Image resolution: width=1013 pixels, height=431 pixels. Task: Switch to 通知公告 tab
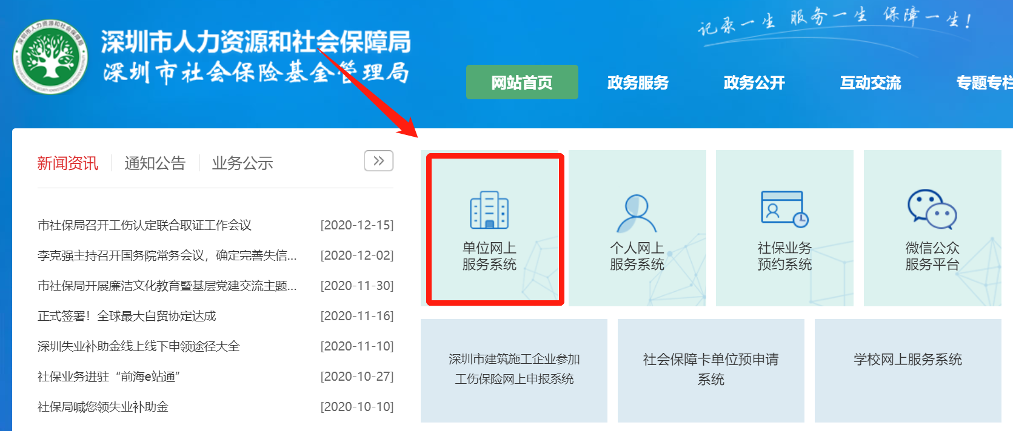(x=155, y=163)
